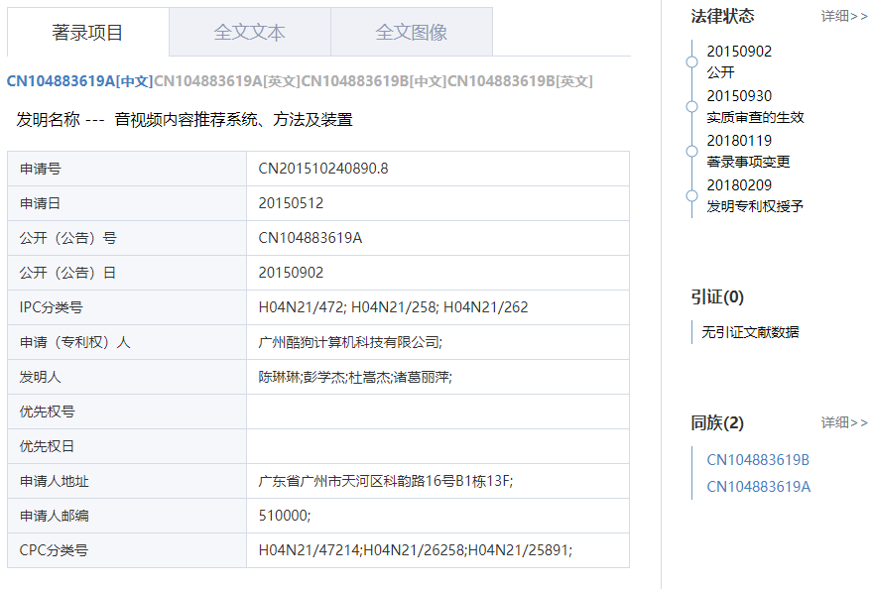872x589 pixels.
Task: Click the timeline circle for 20150902 公开
Action: pyautogui.click(x=691, y=61)
